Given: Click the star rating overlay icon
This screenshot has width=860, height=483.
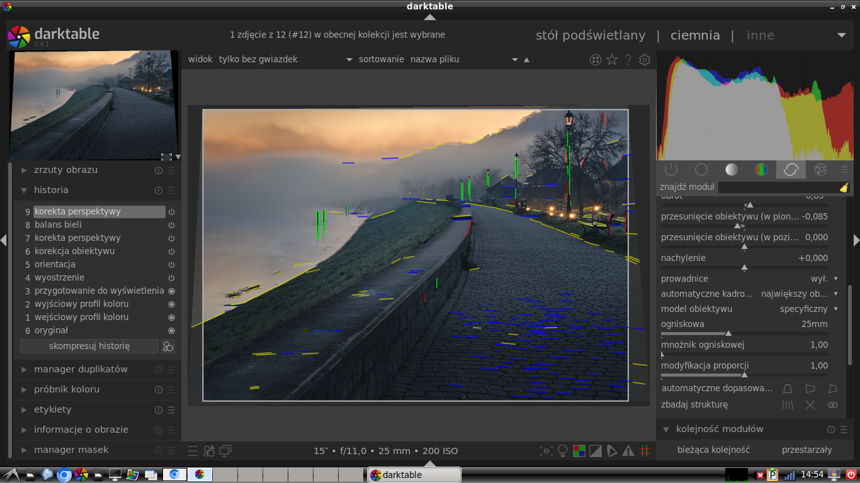Looking at the screenshot, I should pyautogui.click(x=611, y=60).
